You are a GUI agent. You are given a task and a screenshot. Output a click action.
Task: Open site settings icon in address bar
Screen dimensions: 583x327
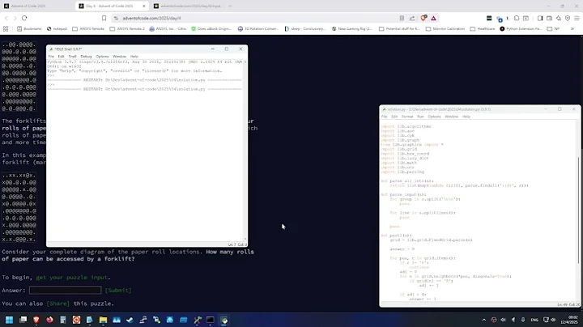(x=116, y=18)
